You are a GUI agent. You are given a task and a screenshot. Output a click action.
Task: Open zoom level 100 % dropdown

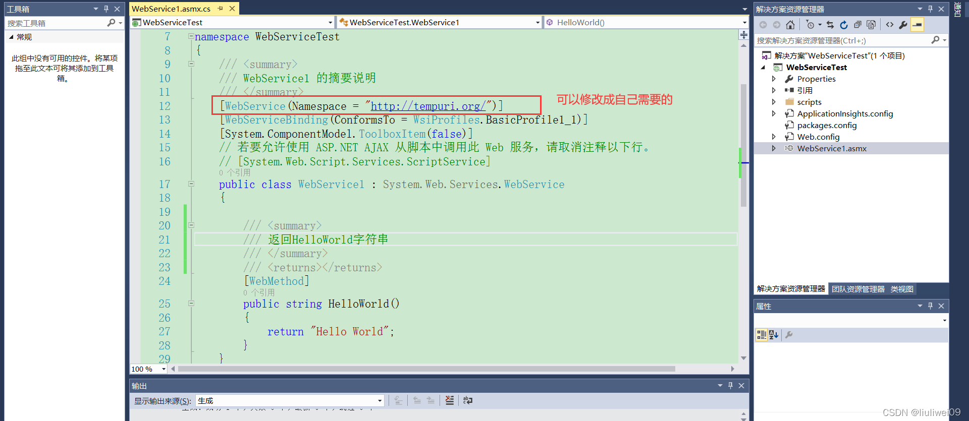click(x=164, y=369)
